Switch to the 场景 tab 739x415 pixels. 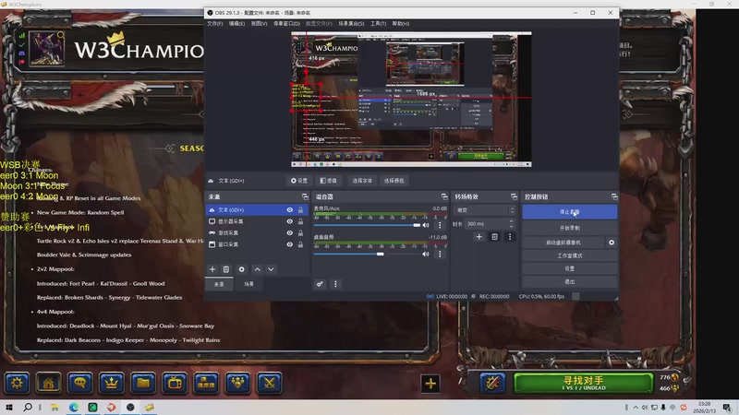(248, 284)
